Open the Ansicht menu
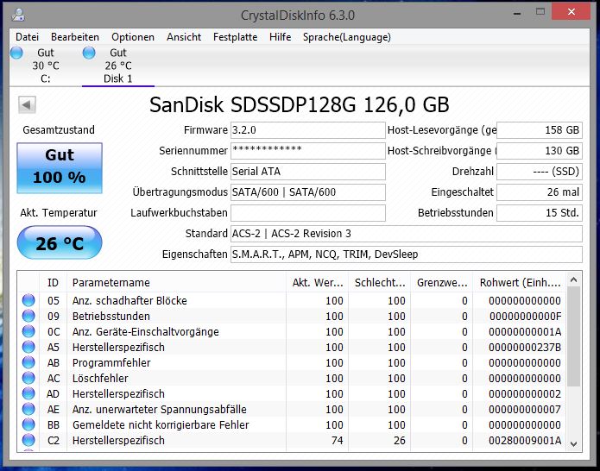The image size is (600, 471). [184, 37]
